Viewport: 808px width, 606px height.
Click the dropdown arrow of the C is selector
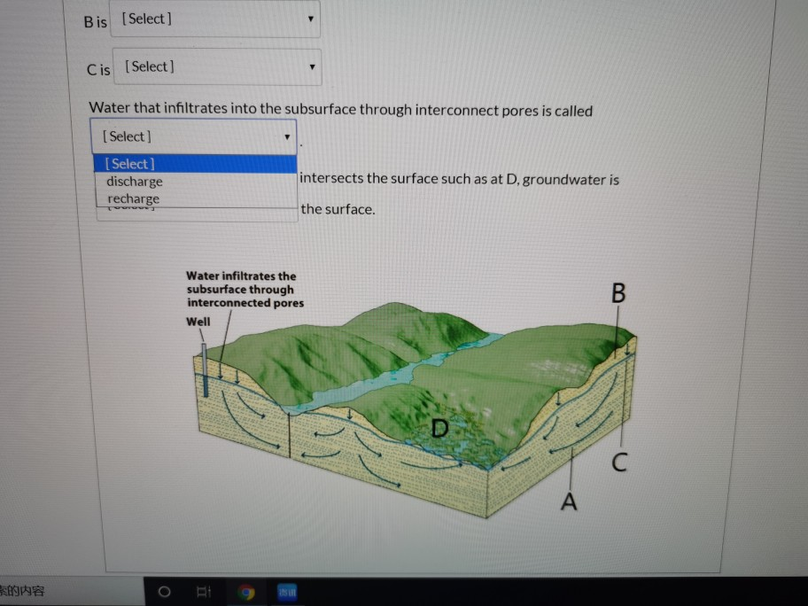313,66
